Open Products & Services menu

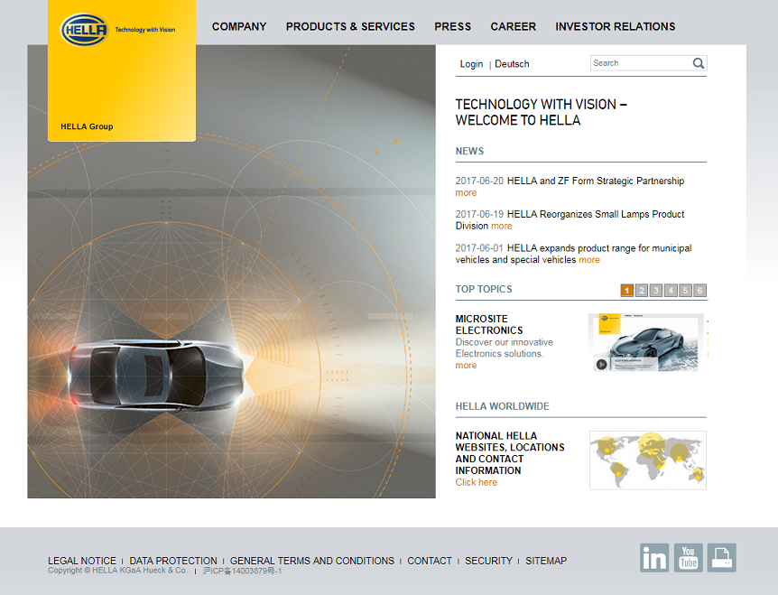click(350, 27)
